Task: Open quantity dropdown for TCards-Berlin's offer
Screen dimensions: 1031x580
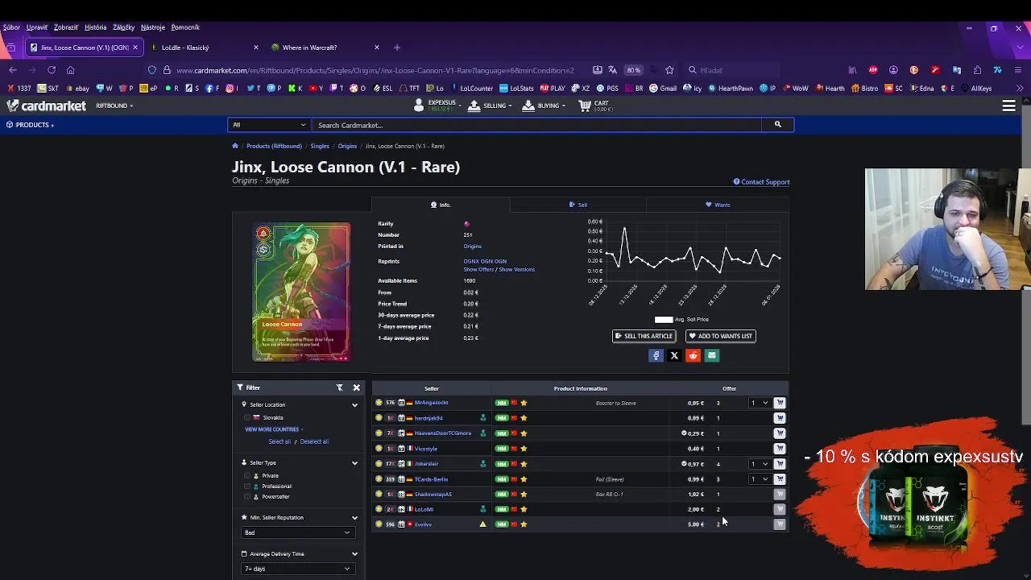Action: [x=760, y=479]
